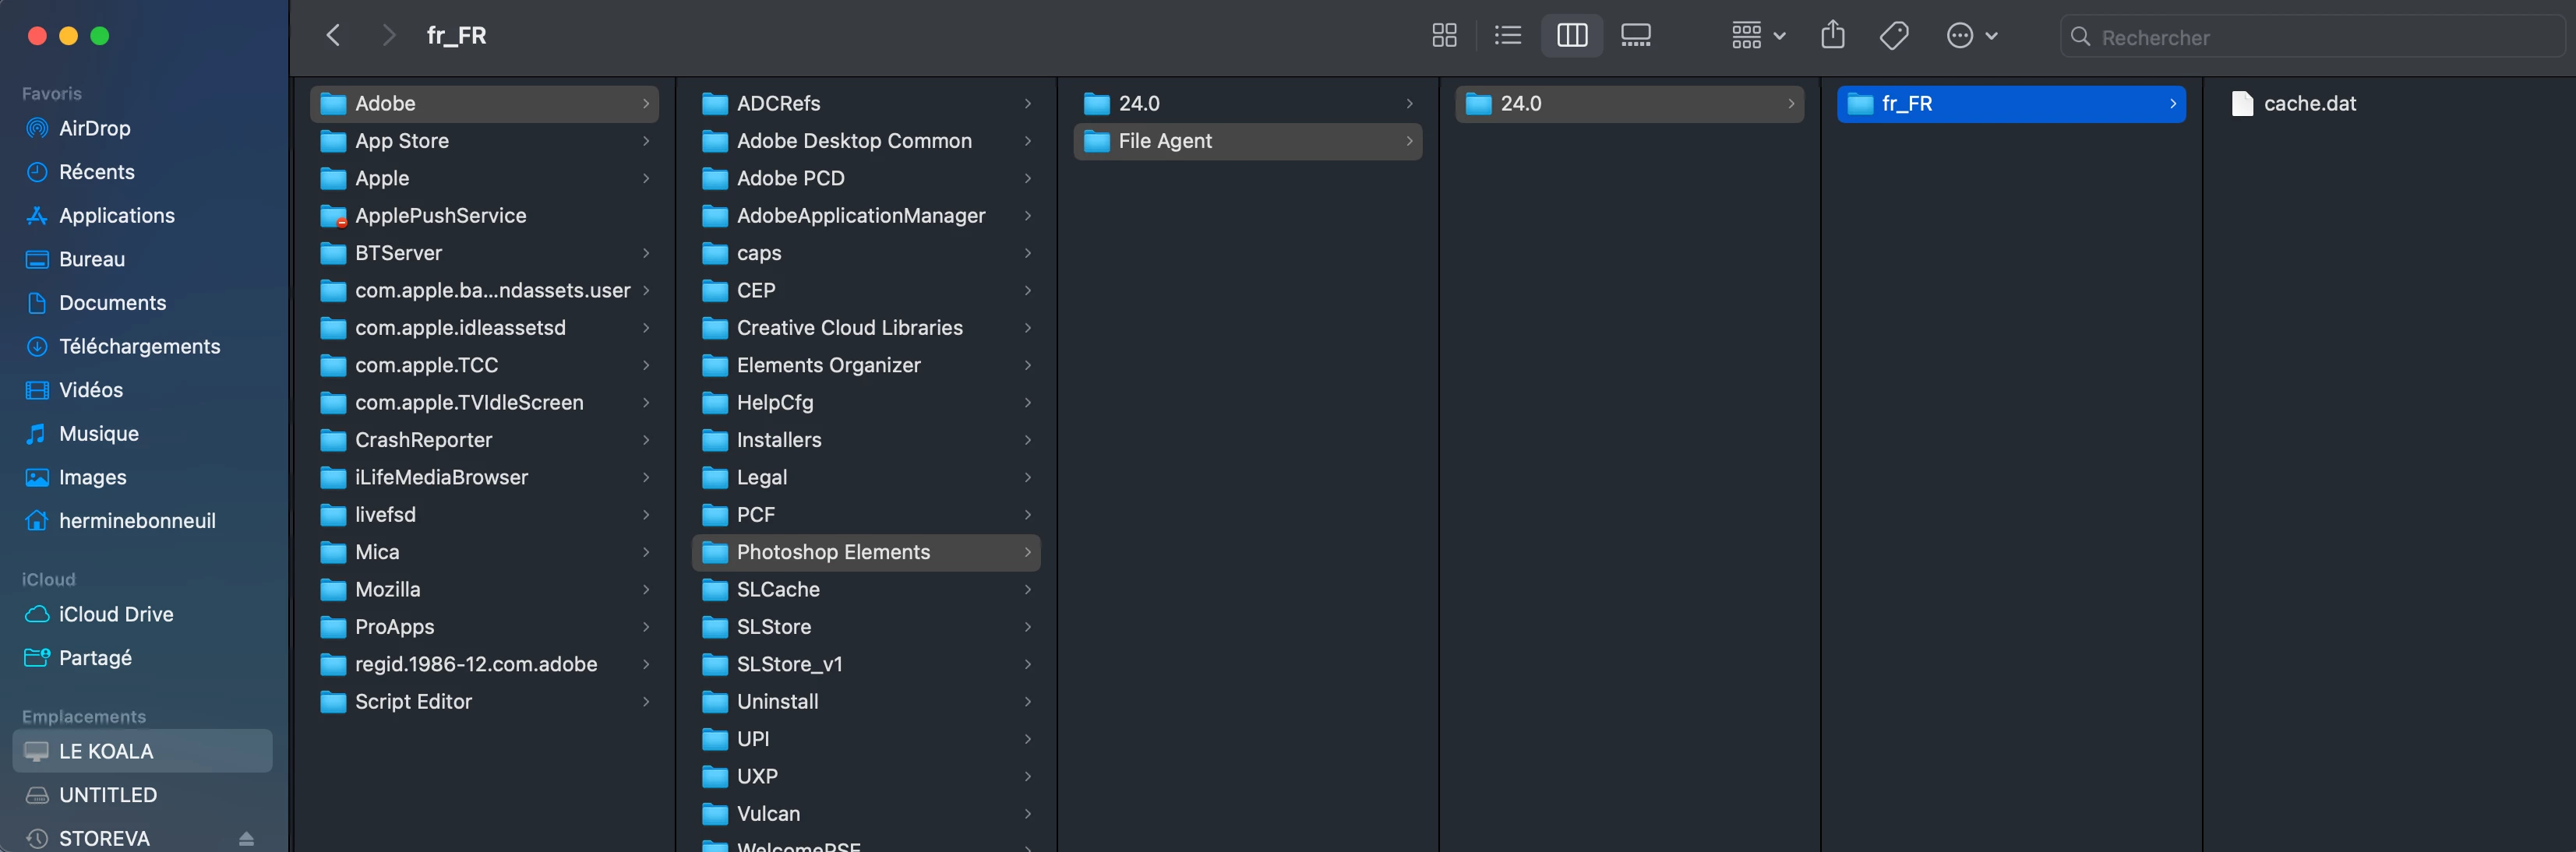Viewport: 2576px width, 852px height.
Task: Open the group-by options dropdown
Action: 1757,36
